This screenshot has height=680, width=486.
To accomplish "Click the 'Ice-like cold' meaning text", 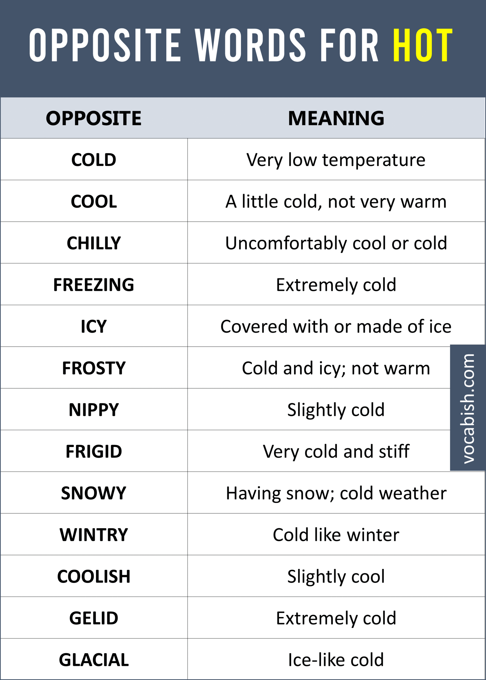I will [x=336, y=660].
